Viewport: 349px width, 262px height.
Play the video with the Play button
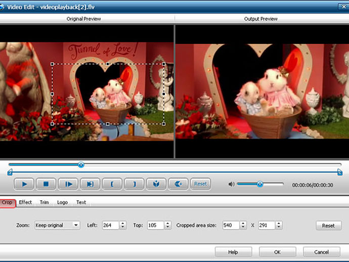24,184
